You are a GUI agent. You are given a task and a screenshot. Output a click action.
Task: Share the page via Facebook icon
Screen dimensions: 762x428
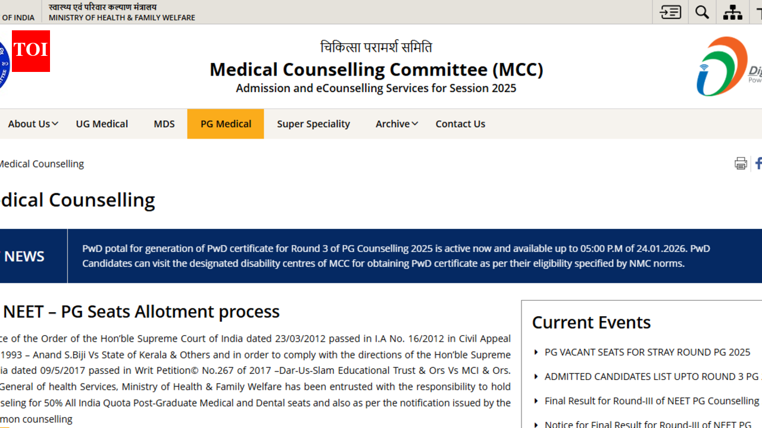tap(758, 163)
